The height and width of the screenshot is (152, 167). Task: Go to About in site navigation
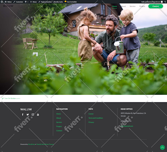pos(123,6)
